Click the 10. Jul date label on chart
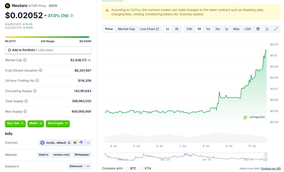 pos(252,146)
